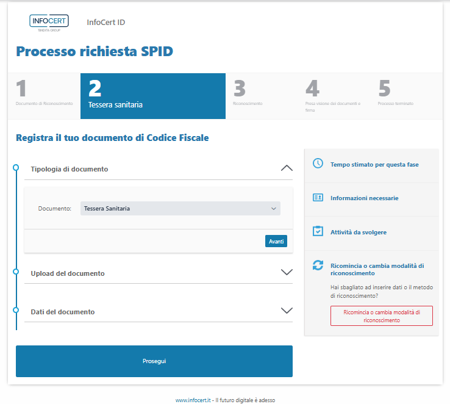Expand the Upload del documento section
Viewport: 450px width, 404px height.
(x=287, y=272)
